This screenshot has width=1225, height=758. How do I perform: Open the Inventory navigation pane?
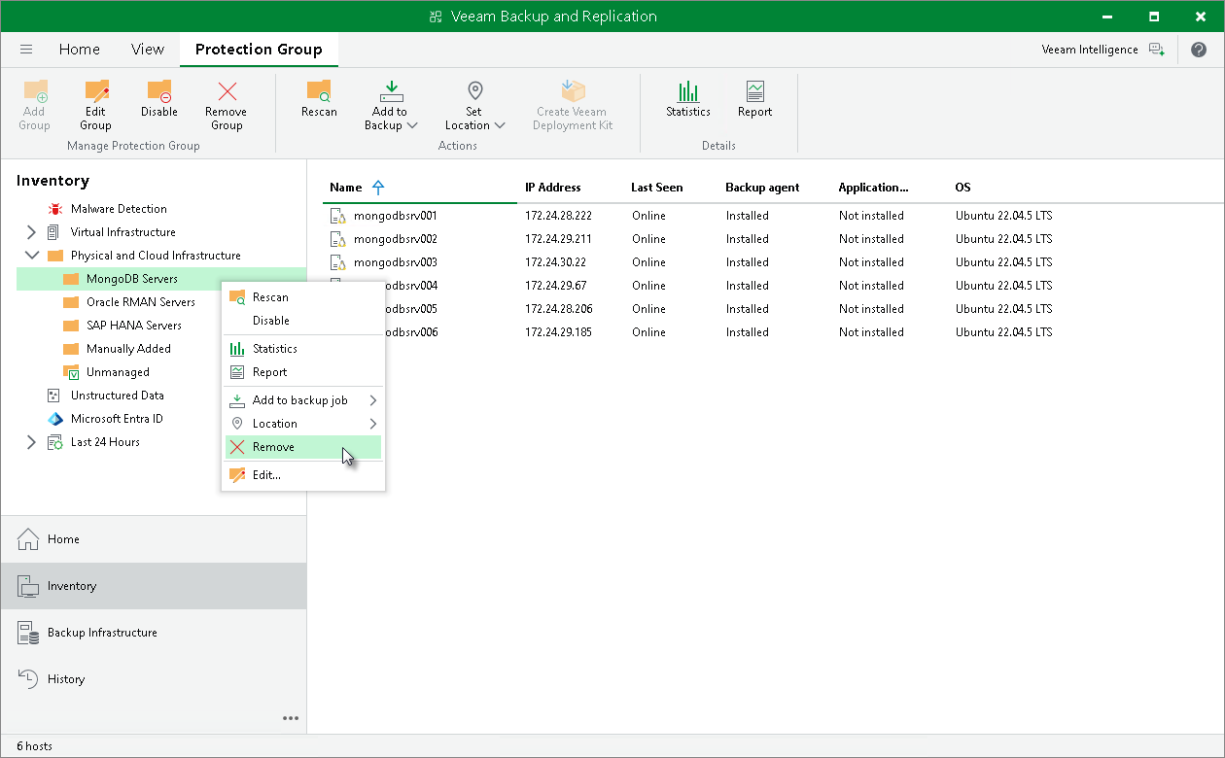coord(154,586)
